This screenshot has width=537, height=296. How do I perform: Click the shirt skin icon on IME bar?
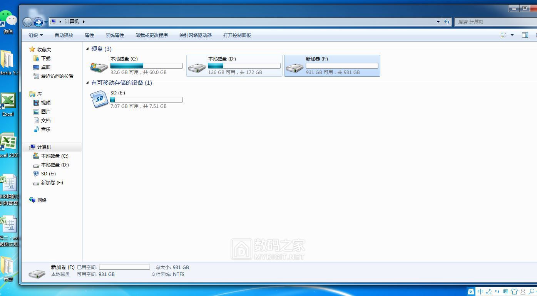514,291
